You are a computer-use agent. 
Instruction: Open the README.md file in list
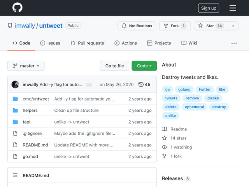click(35, 145)
